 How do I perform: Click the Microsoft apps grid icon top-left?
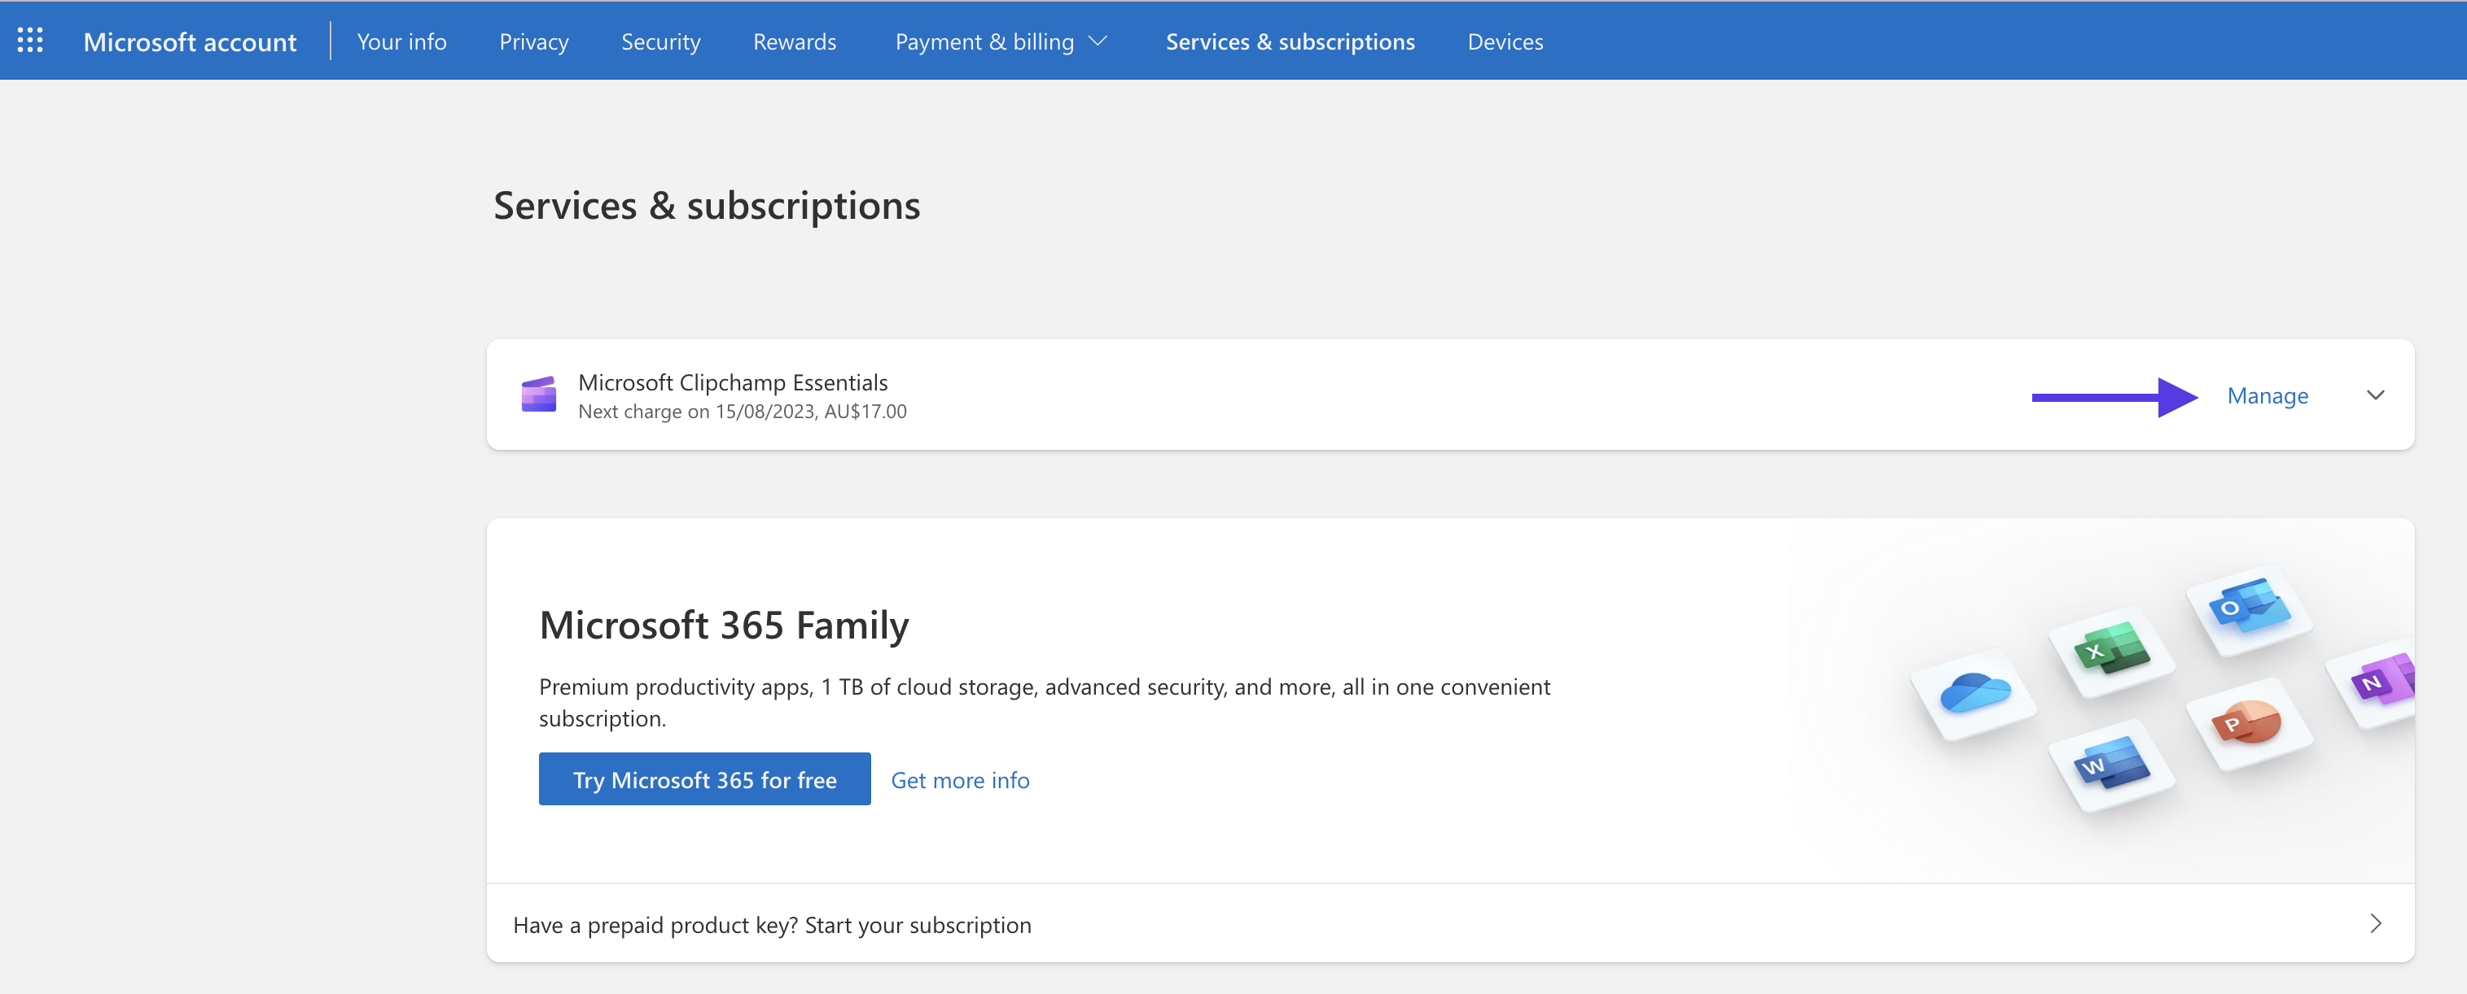click(x=28, y=39)
